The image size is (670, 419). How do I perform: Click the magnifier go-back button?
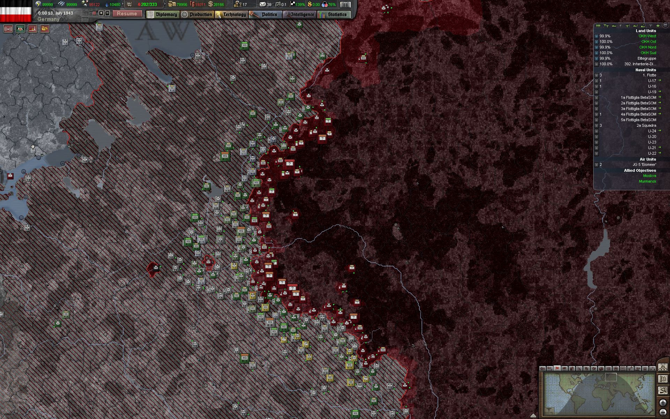point(663,390)
